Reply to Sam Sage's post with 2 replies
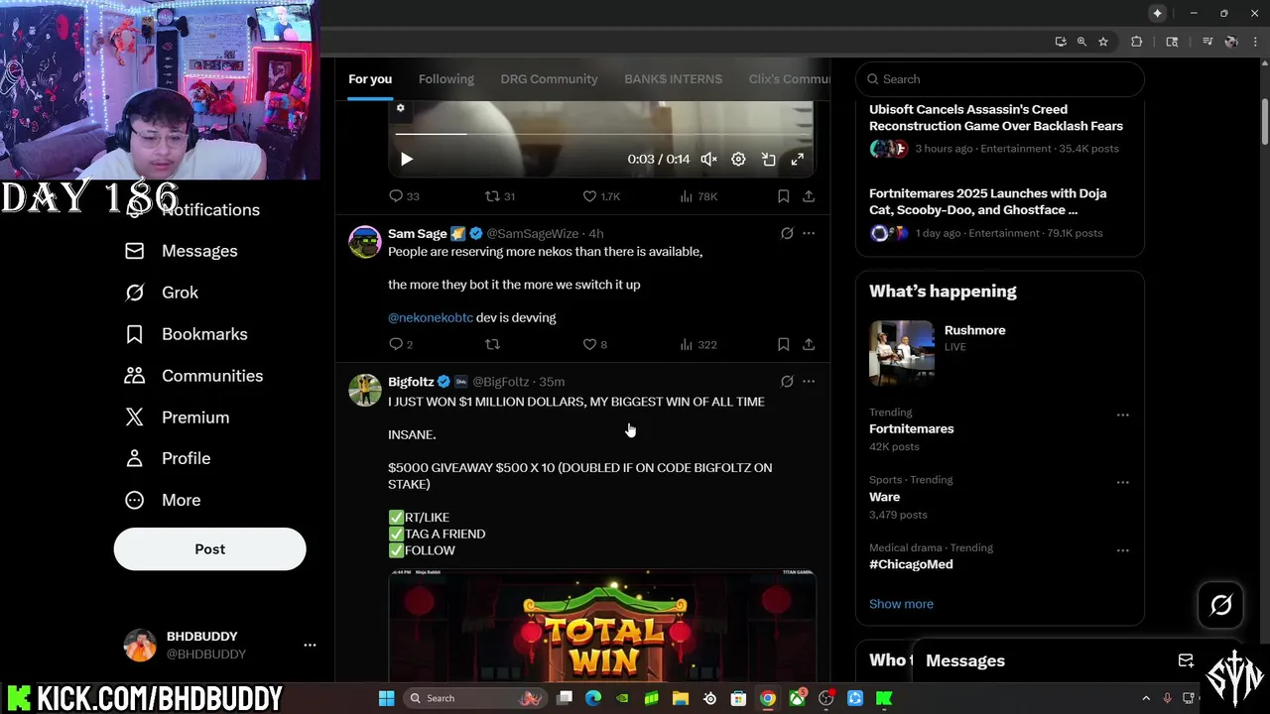The image size is (1270, 714). [401, 344]
